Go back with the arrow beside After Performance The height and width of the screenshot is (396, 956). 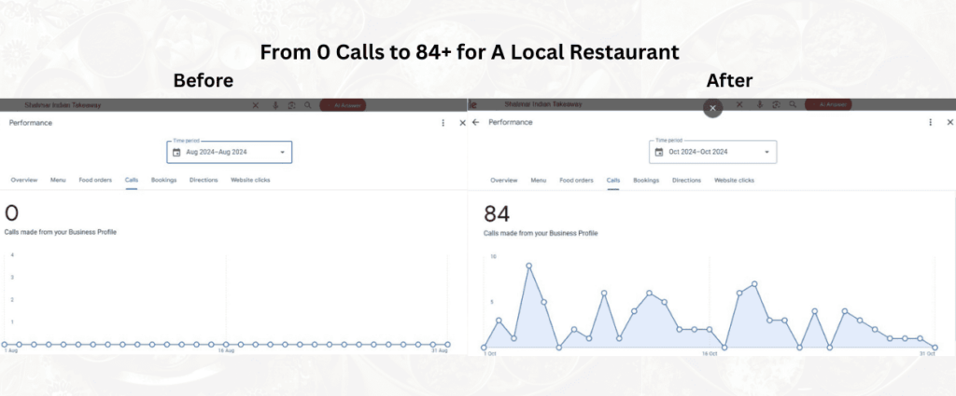tap(475, 122)
